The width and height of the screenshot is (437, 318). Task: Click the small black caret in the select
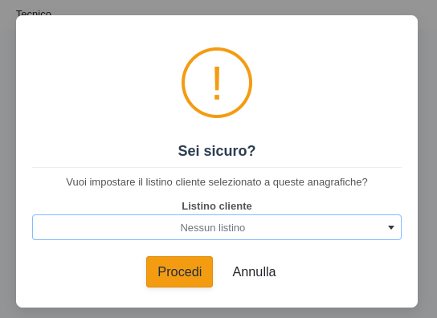[391, 227]
